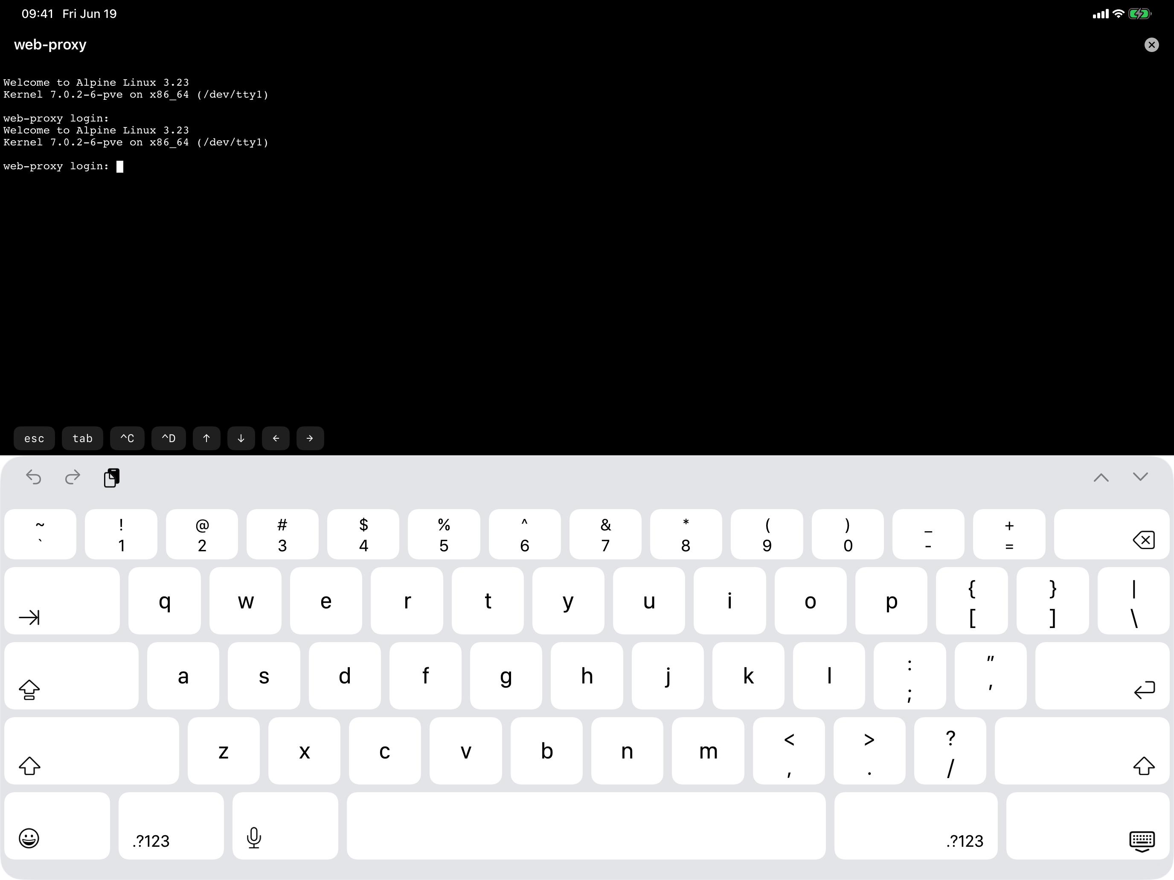This screenshot has height=880, width=1174.
Task: Open the emoji keyboard
Action: point(57,825)
